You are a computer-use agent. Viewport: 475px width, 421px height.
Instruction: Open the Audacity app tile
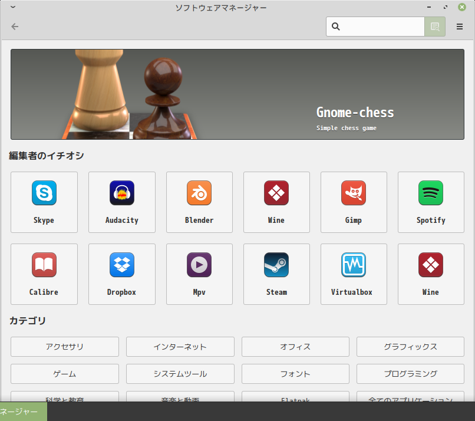(x=122, y=202)
